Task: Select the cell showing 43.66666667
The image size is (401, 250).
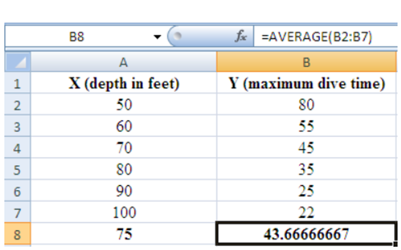Action: tap(306, 234)
